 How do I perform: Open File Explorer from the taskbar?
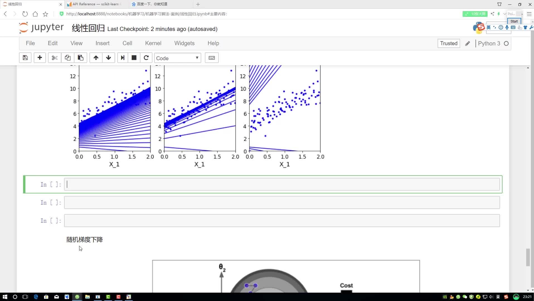click(x=88, y=297)
